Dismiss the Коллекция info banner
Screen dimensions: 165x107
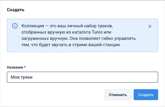point(150,26)
